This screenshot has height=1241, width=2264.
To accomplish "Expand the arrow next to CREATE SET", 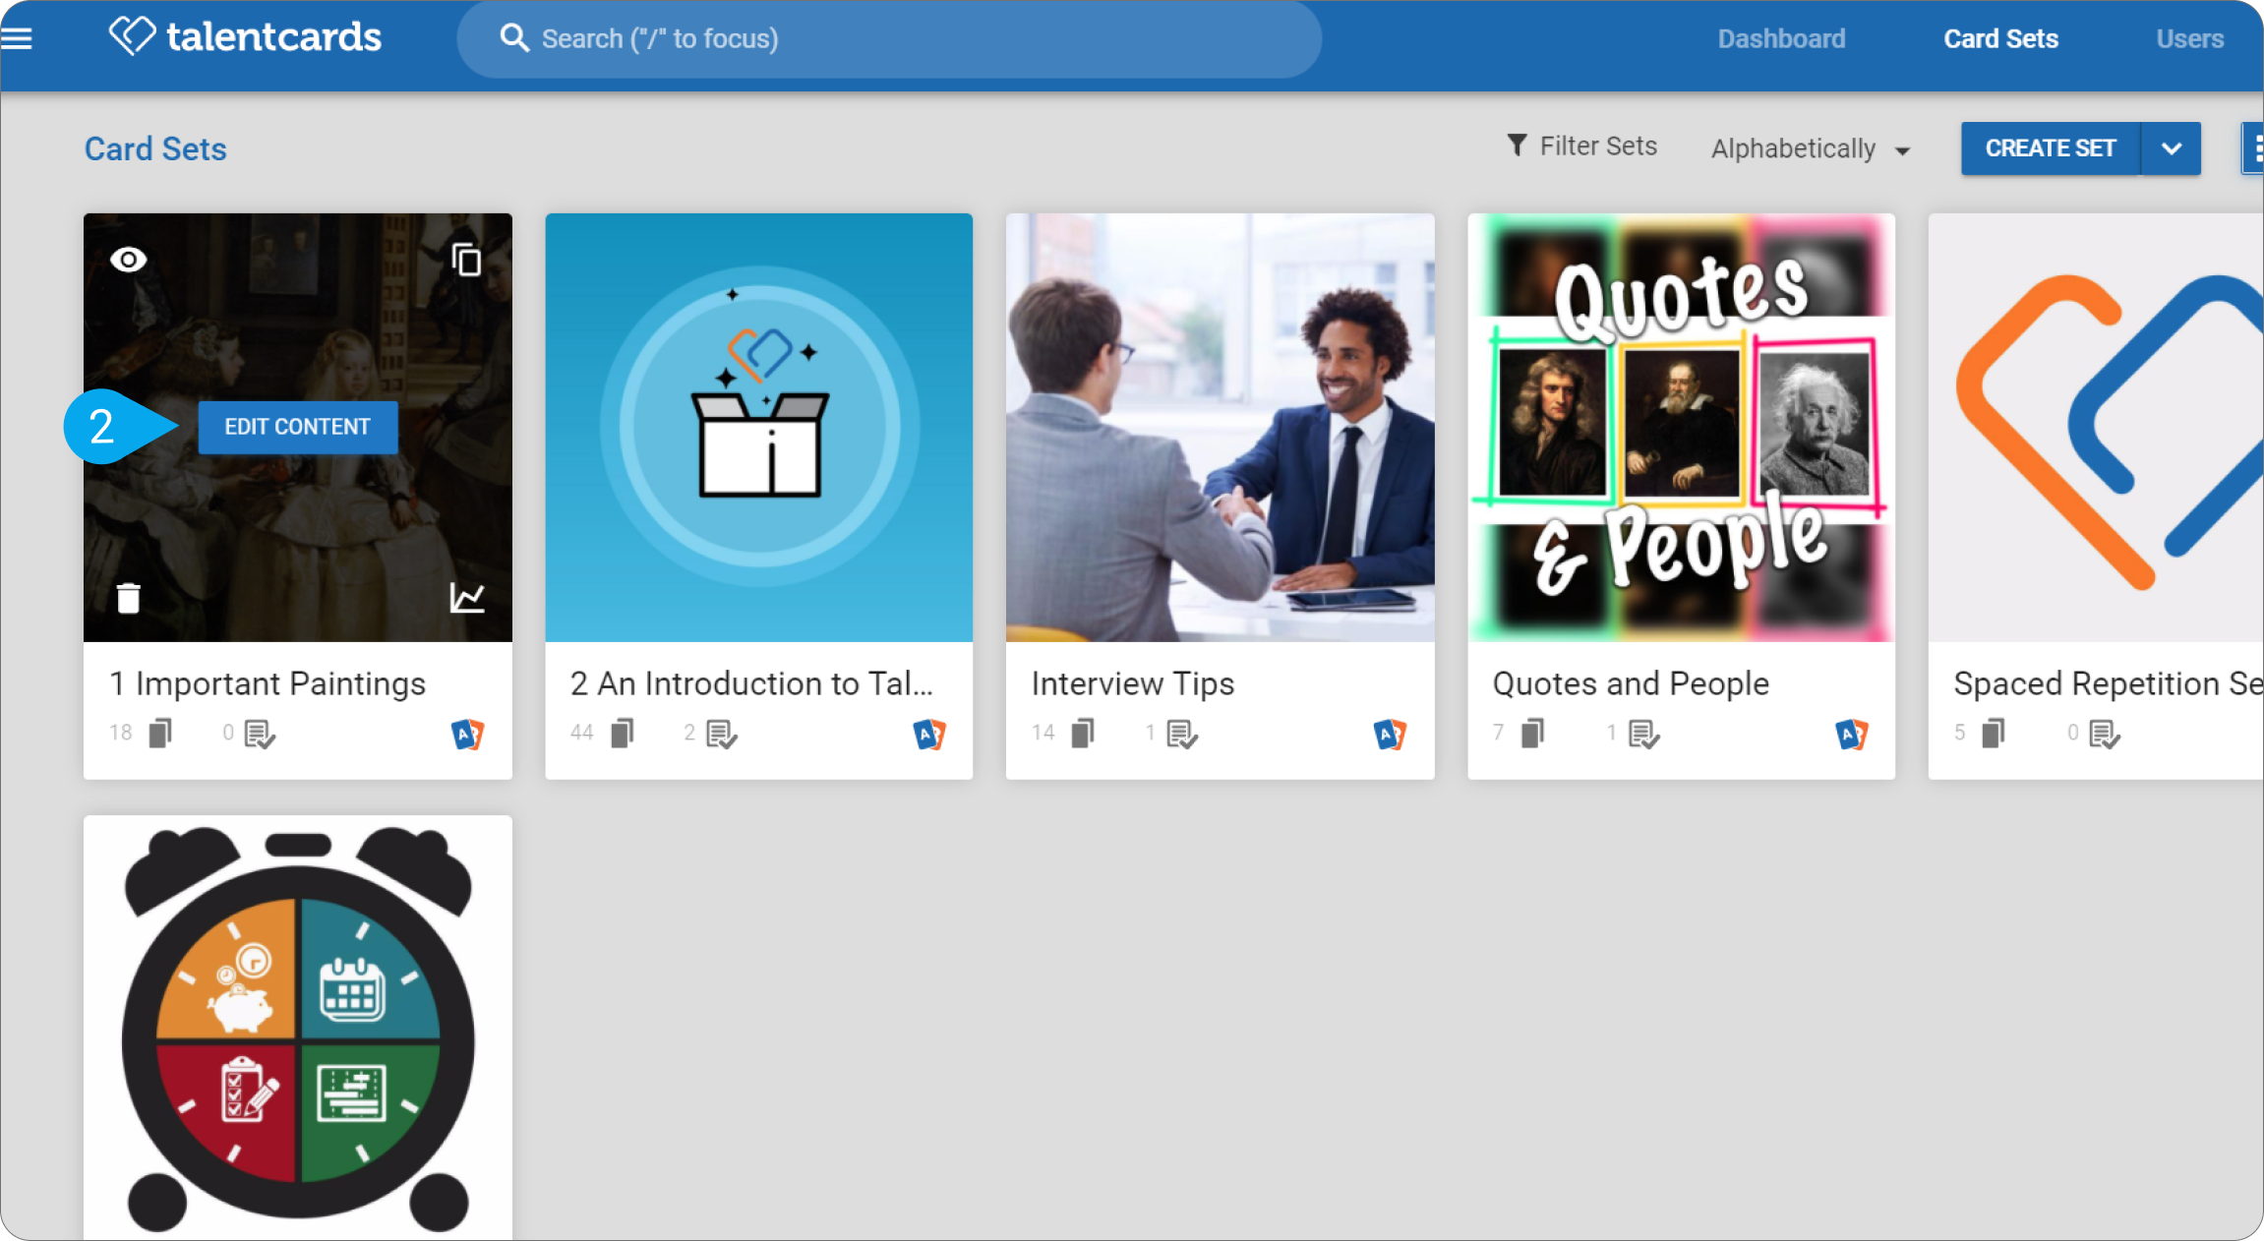I will [x=2172, y=148].
